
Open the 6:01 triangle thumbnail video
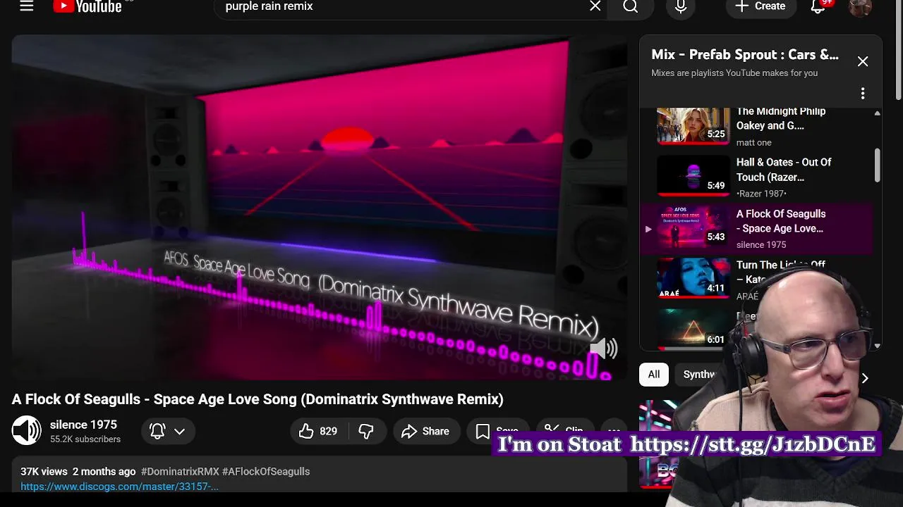[x=693, y=329]
